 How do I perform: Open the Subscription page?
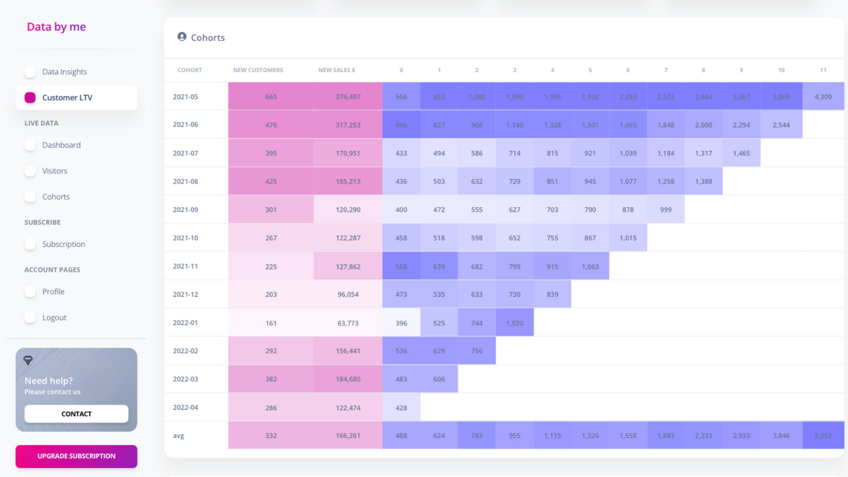pos(64,244)
